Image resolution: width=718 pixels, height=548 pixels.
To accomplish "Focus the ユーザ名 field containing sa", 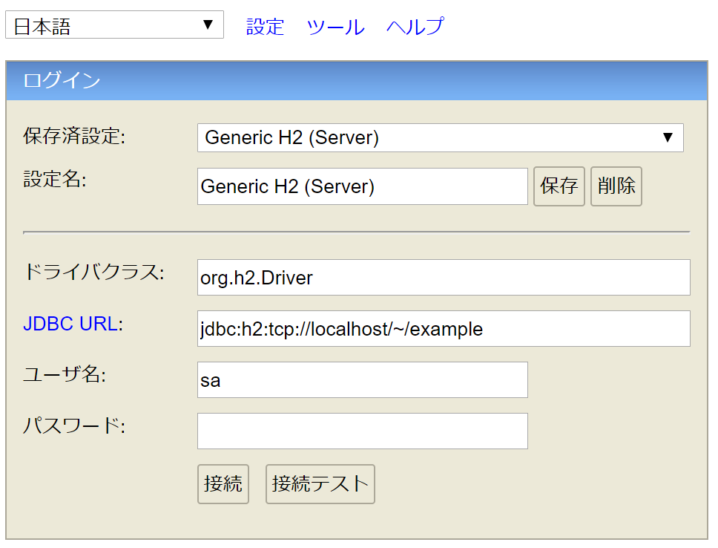I will click(x=362, y=379).
